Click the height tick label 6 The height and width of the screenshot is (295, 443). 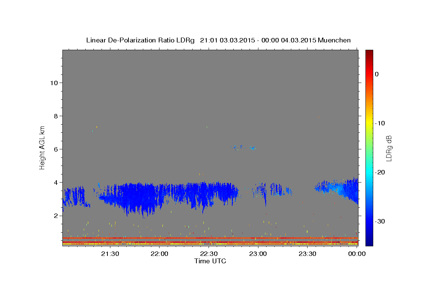click(x=55, y=149)
